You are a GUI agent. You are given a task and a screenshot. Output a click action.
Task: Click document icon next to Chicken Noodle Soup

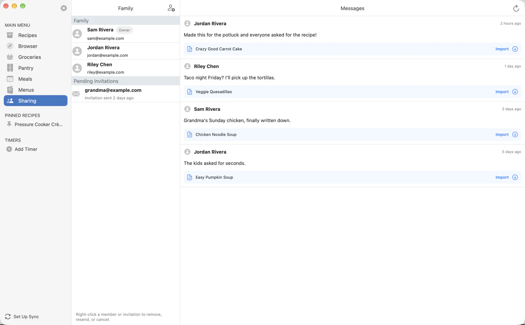pyautogui.click(x=190, y=134)
